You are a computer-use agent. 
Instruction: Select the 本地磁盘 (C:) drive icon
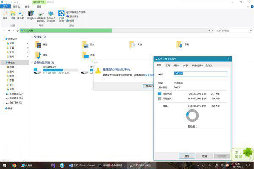37,72
